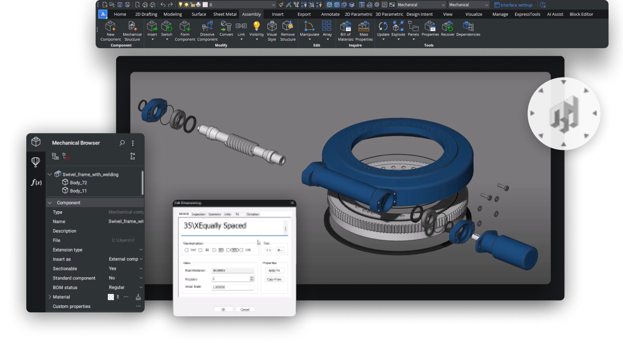Open the Dependencies tool
Viewport: 623px width, 343px height.
point(468,28)
